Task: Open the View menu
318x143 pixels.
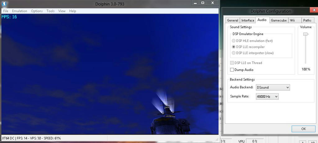Action: 62,11
